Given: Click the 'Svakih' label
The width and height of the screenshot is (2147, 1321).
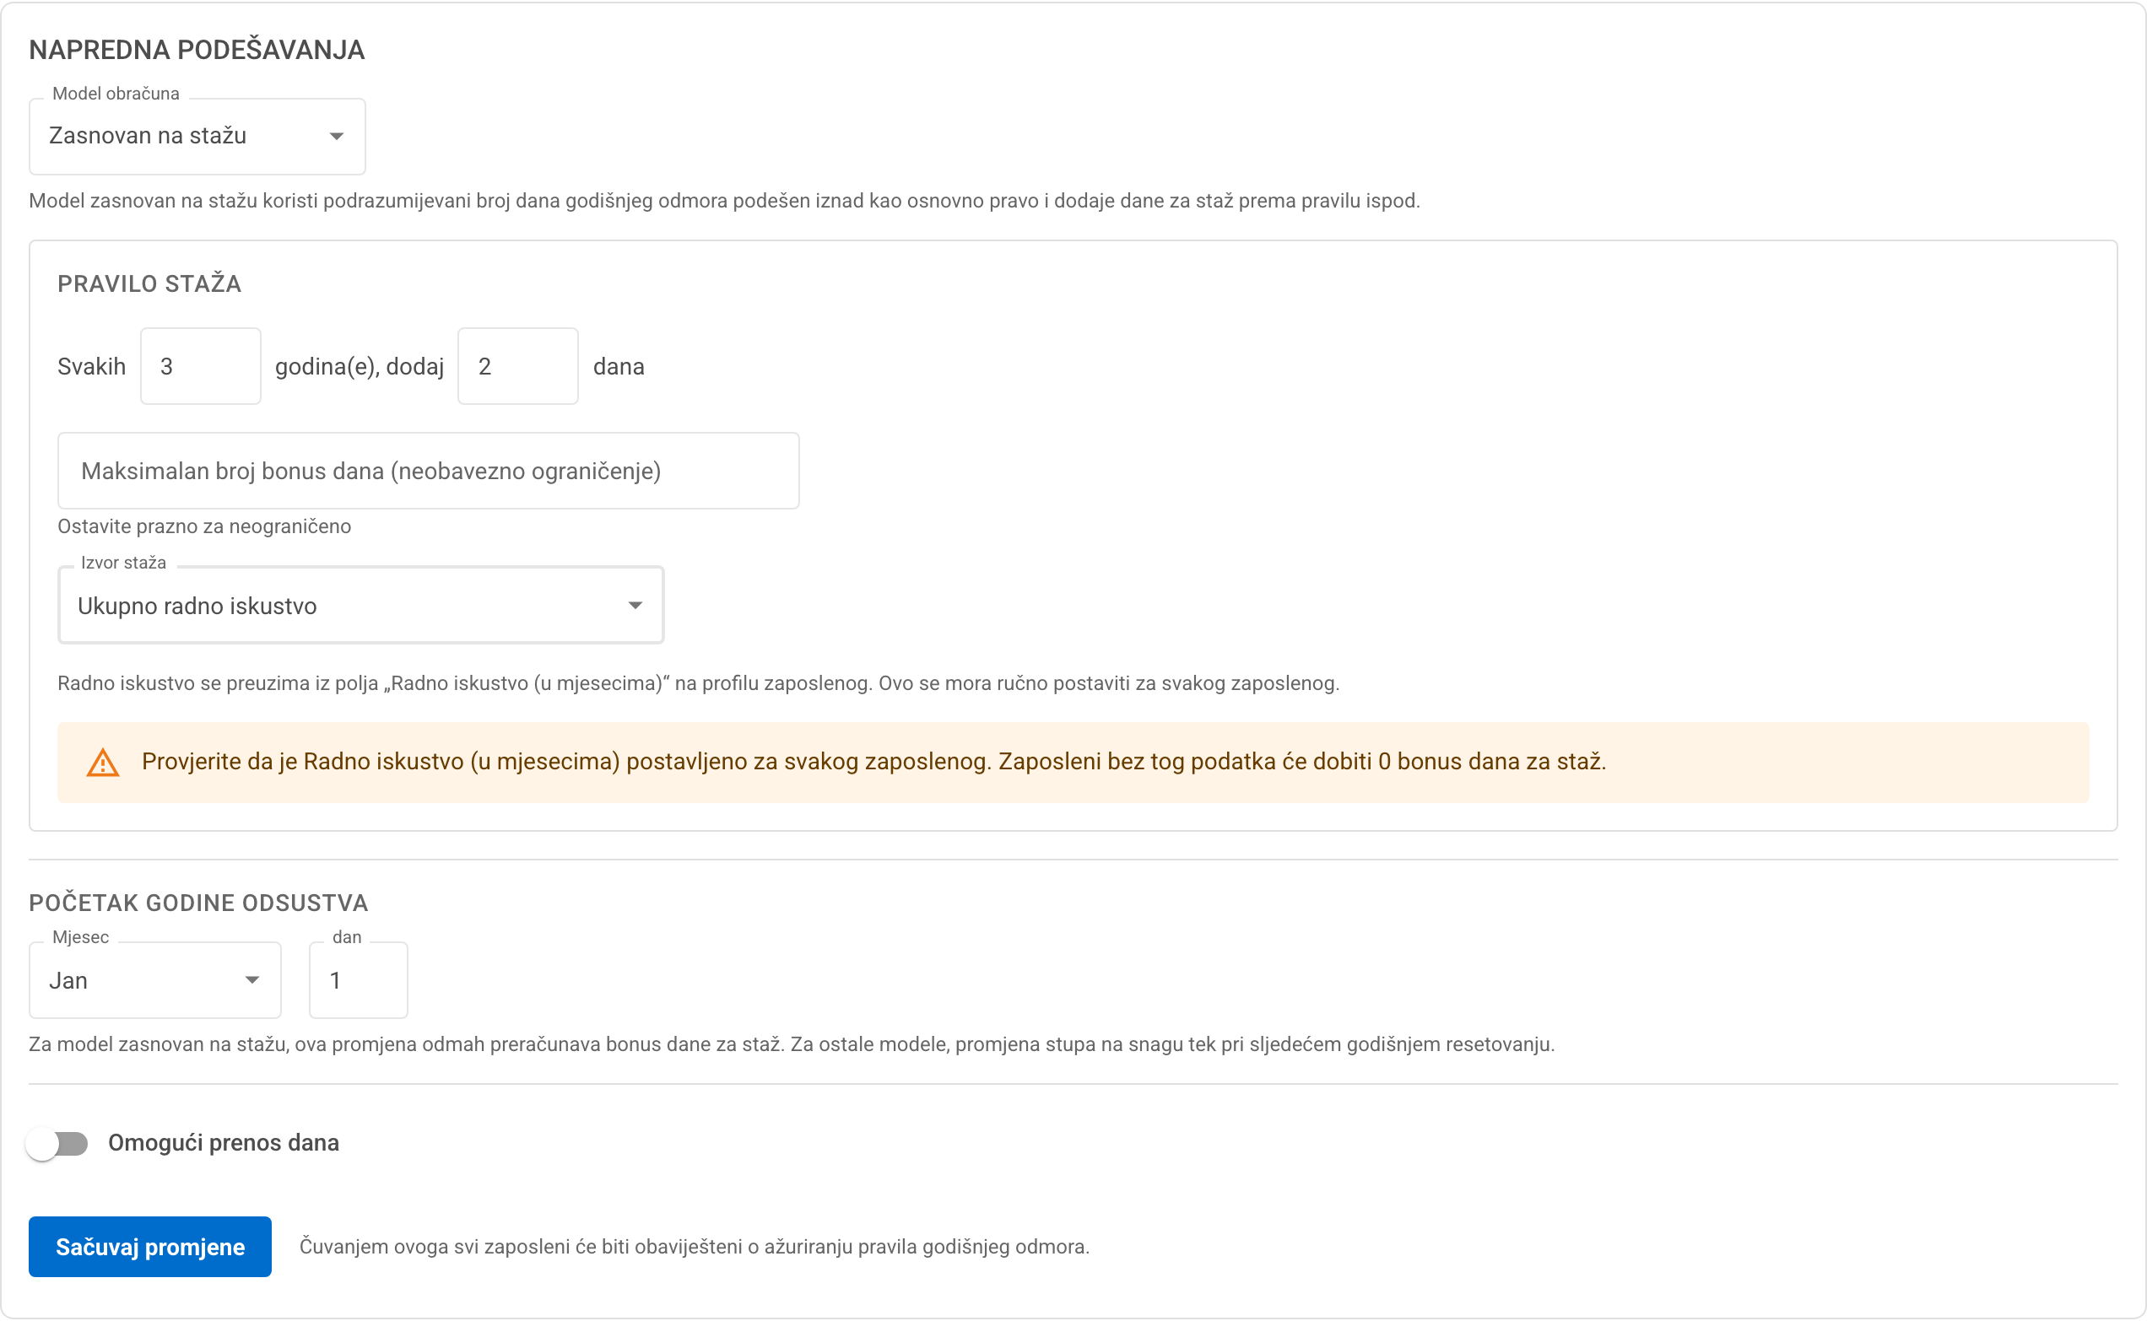Looking at the screenshot, I should [x=92, y=367].
